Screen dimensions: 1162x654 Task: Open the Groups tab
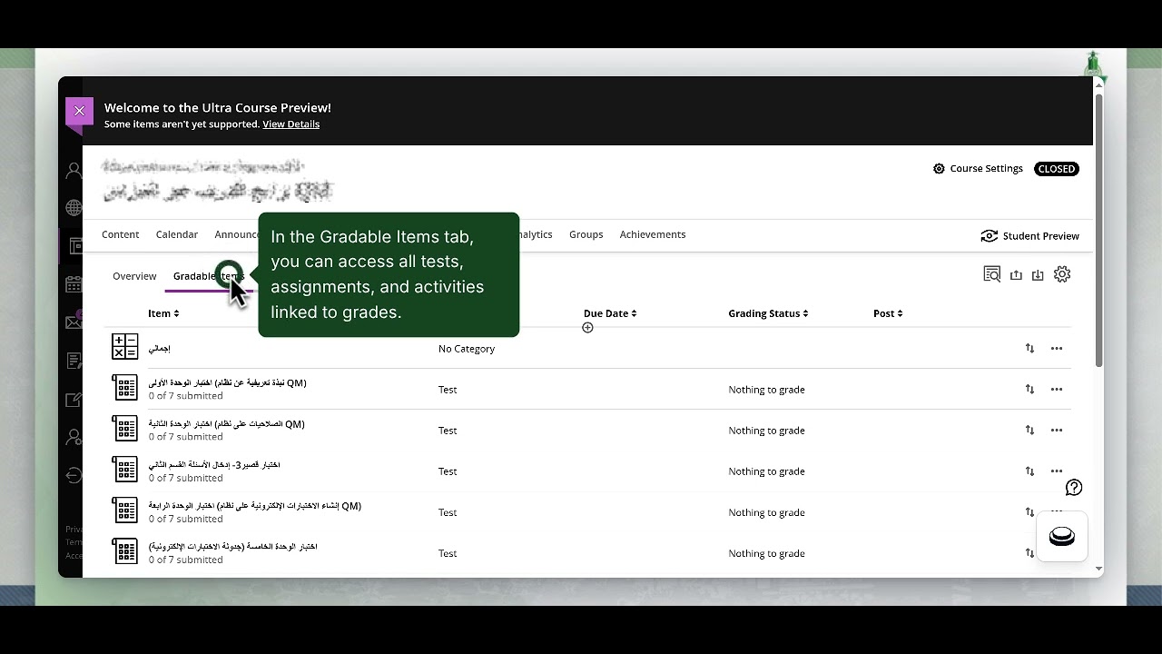click(x=586, y=234)
